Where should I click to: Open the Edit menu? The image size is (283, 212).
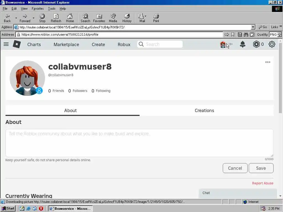point(14,9)
